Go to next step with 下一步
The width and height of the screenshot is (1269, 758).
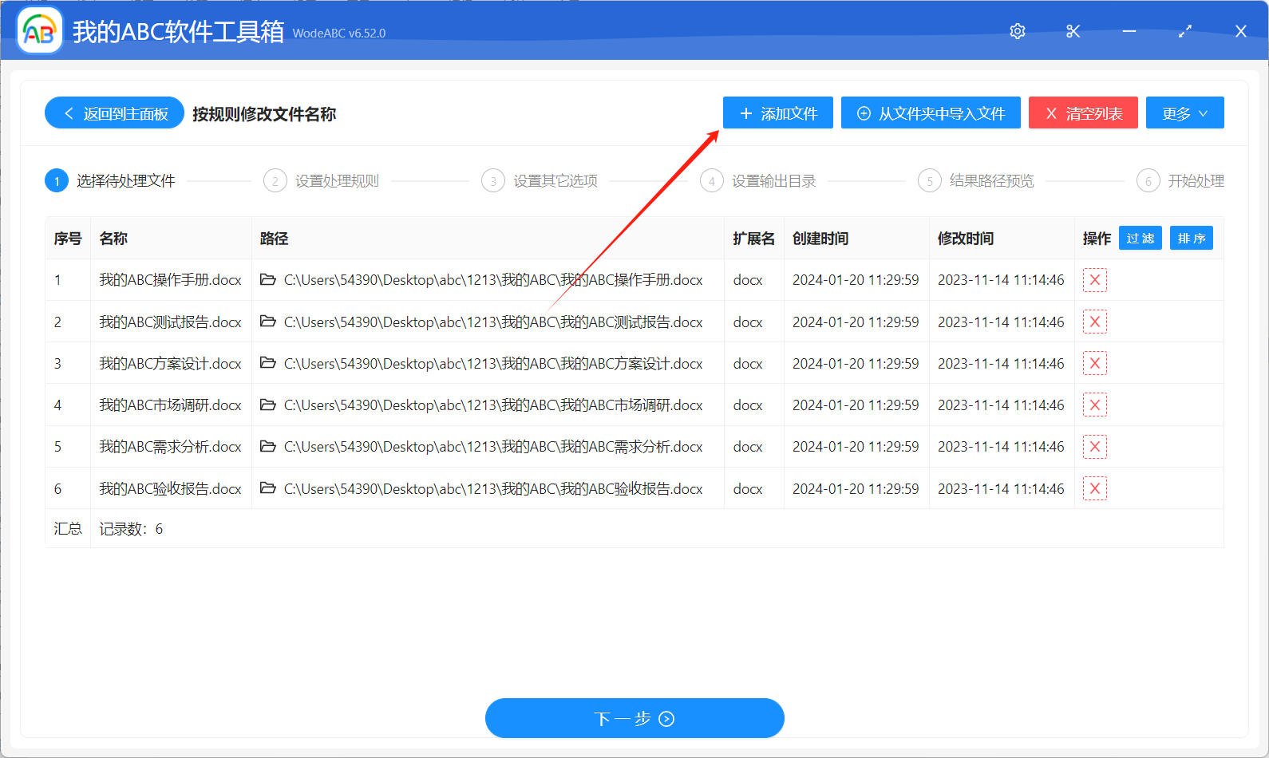(x=634, y=719)
